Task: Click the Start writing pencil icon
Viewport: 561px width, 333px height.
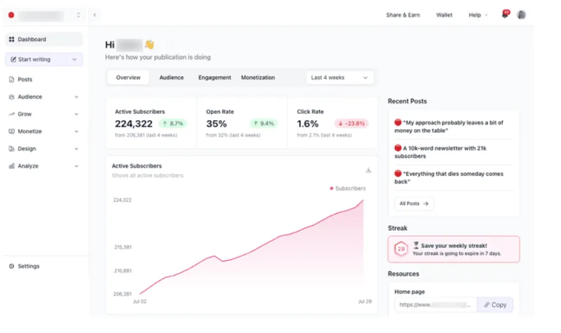Action: pyautogui.click(x=13, y=59)
